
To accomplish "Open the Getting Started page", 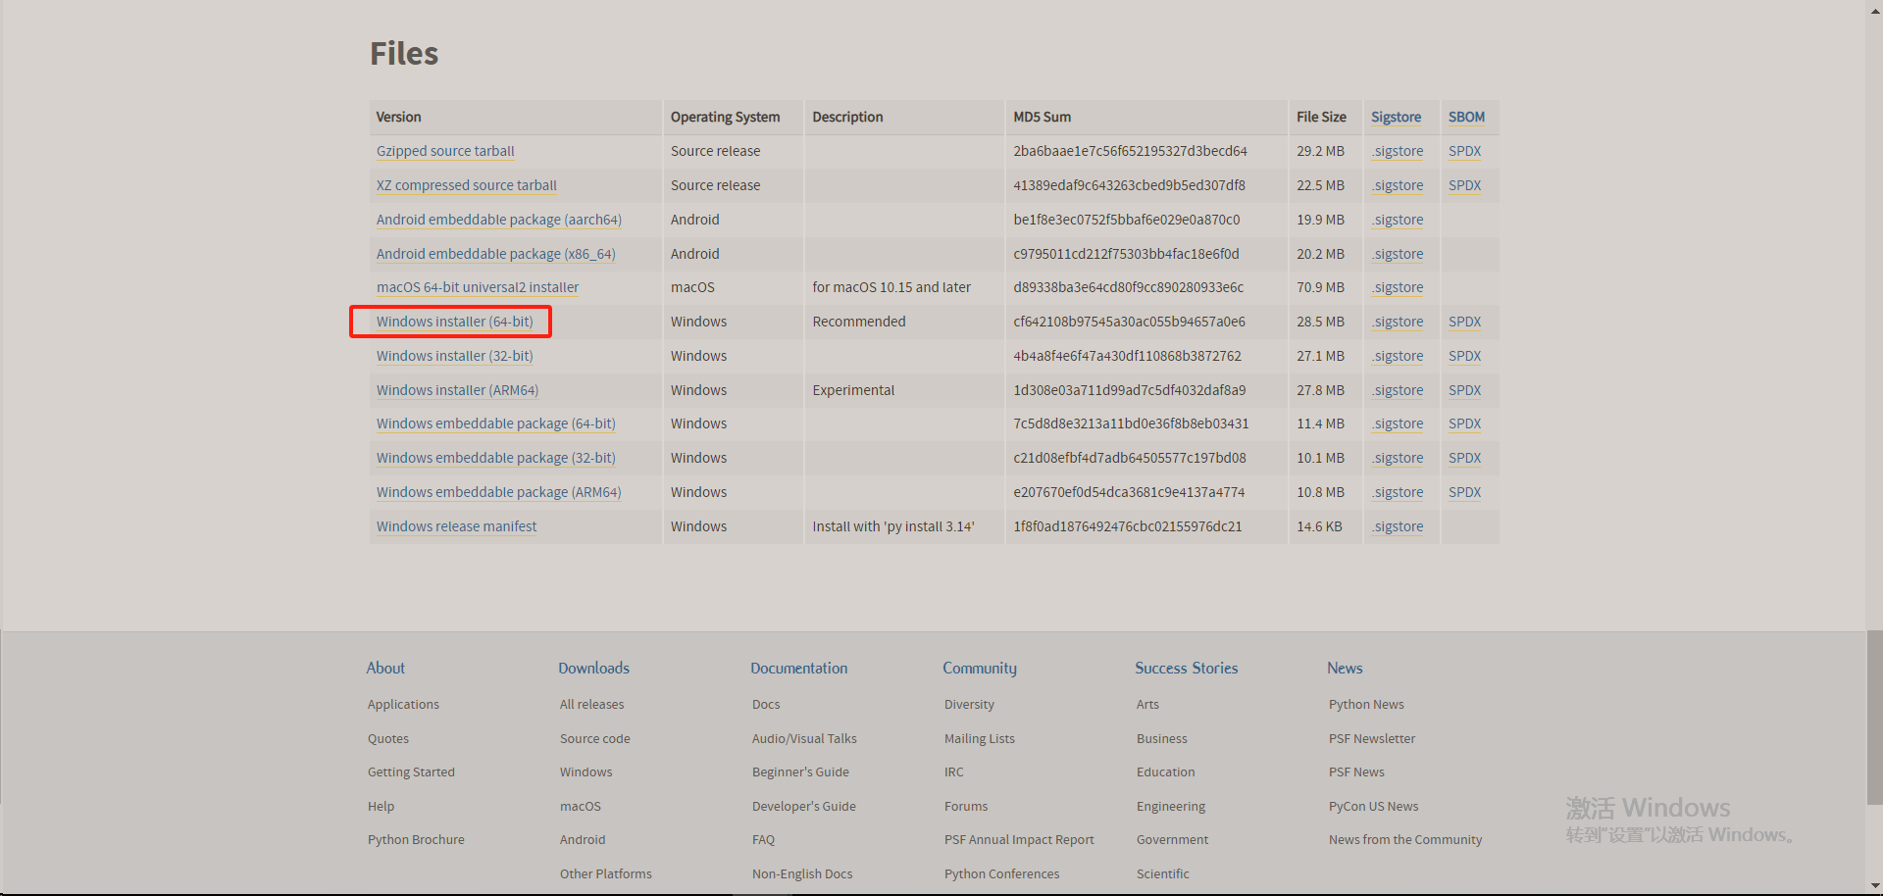I will [410, 772].
